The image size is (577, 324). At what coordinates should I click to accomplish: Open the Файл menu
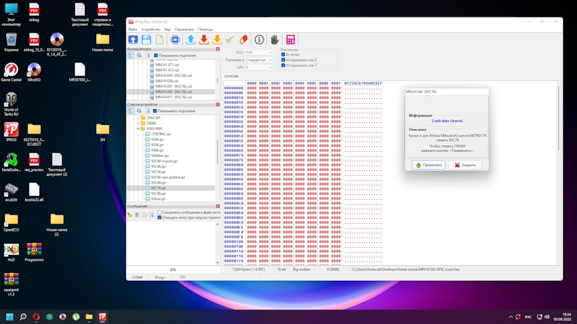pyautogui.click(x=132, y=29)
